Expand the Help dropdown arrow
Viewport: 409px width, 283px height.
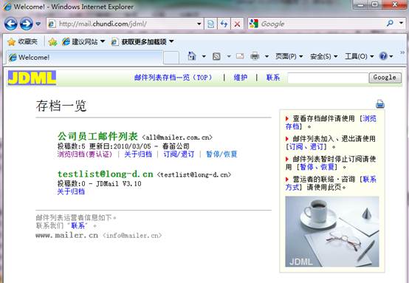[x=391, y=56]
